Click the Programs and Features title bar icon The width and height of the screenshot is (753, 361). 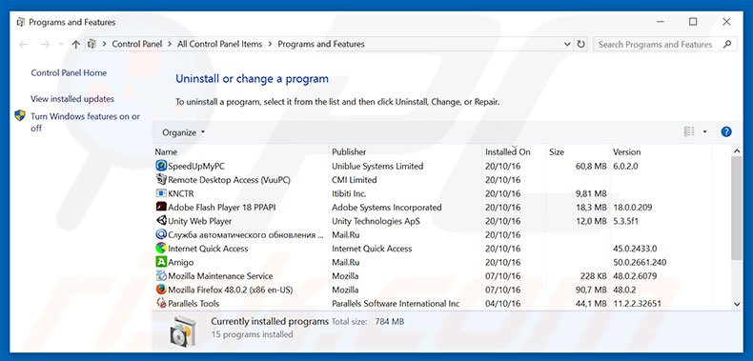click(21, 22)
